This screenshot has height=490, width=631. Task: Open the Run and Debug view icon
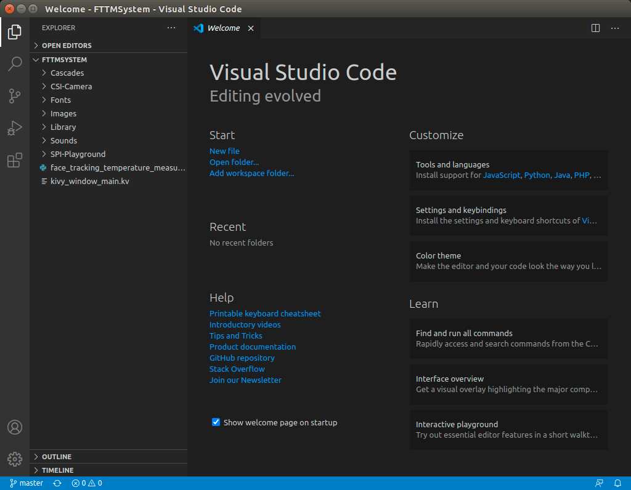[15, 128]
